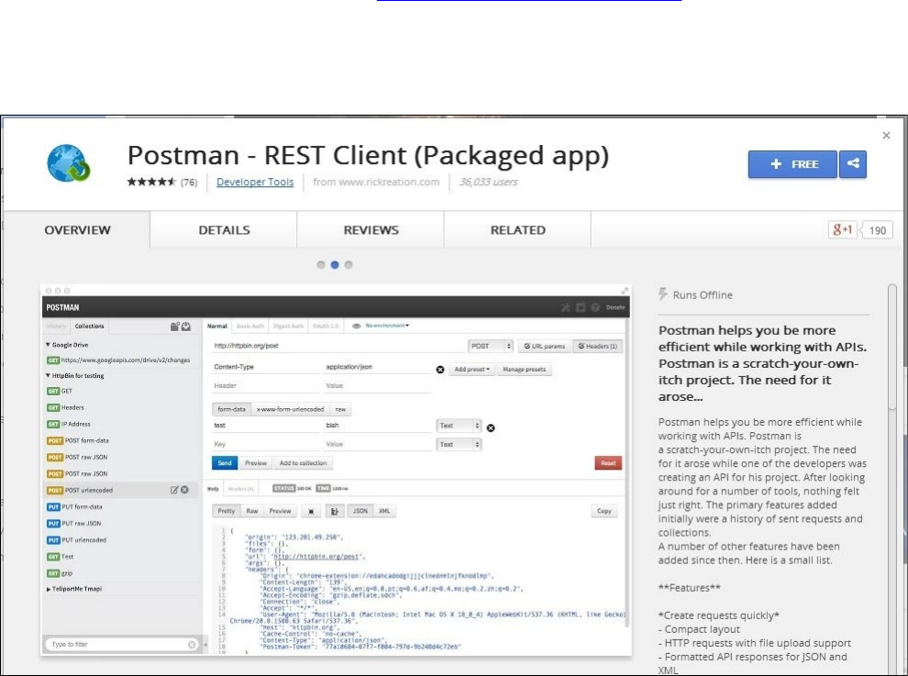Select the raw body type
908x676 pixels.
(340, 409)
